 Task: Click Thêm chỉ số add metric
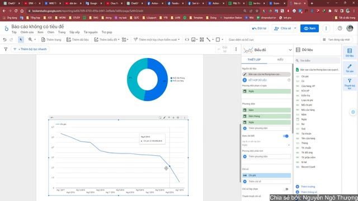[266, 181]
